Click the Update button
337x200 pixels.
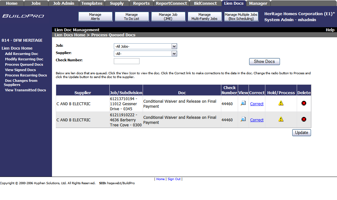pyautogui.click(x=301, y=133)
